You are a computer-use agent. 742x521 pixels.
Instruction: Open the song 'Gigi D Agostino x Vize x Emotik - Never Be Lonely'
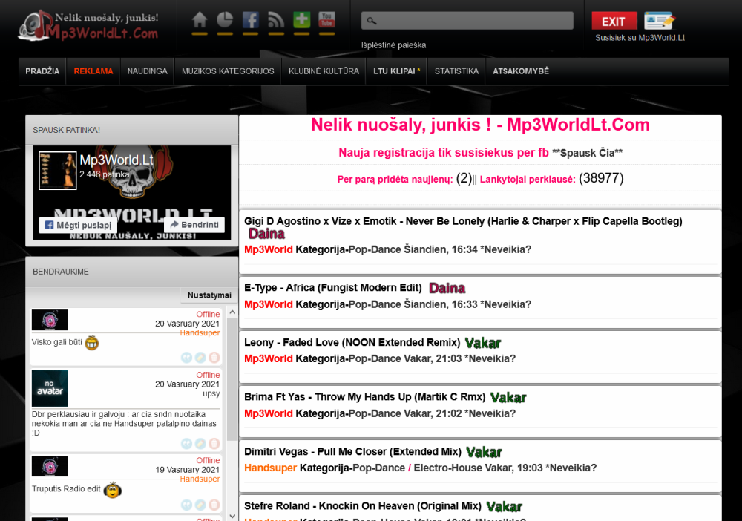[x=463, y=221]
